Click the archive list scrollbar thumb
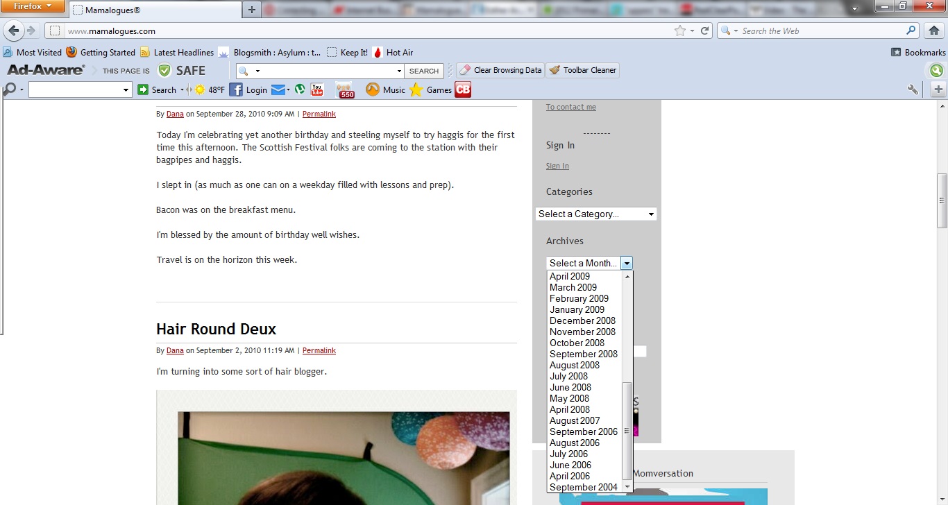Screen dimensions: 948x505 point(627,430)
